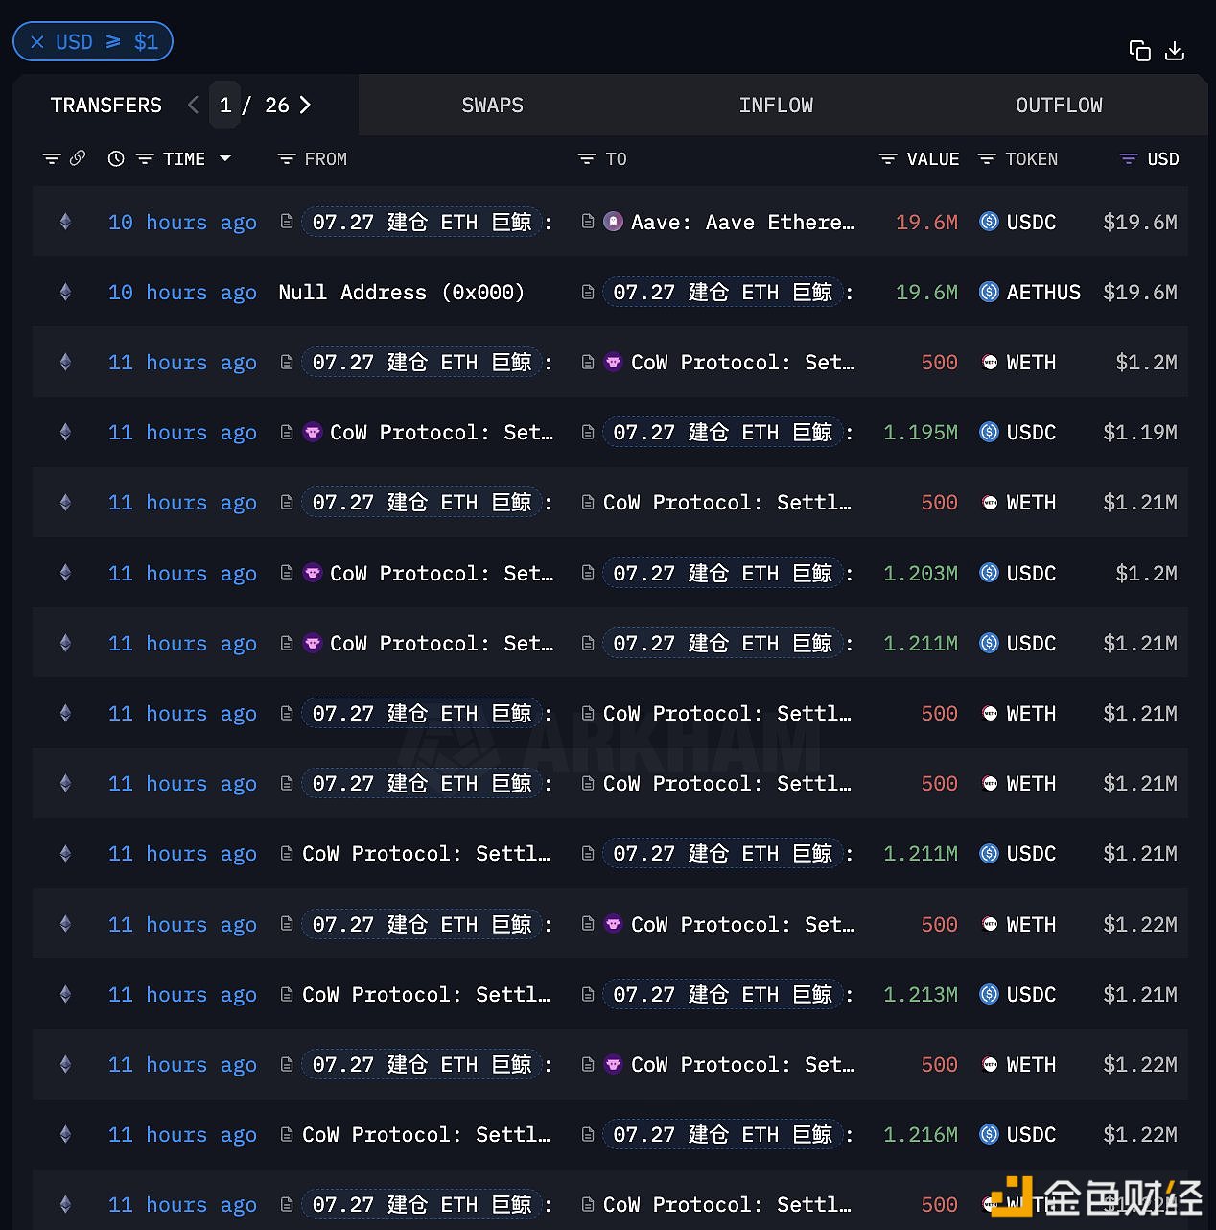
Task: Download the transfers data via the download icon
Action: coord(1176,51)
